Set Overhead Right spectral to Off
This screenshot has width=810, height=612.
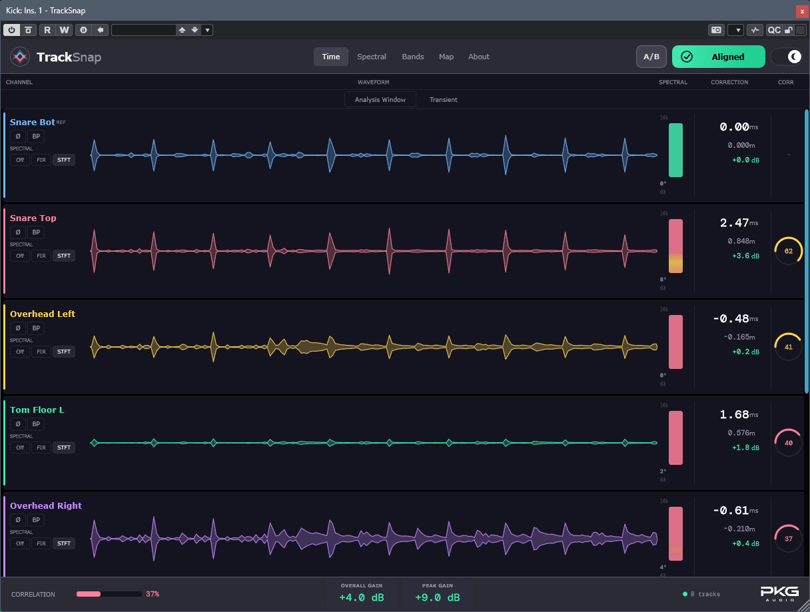tap(20, 543)
